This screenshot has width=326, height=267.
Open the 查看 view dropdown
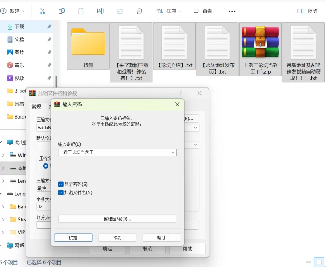pyautogui.click(x=205, y=11)
